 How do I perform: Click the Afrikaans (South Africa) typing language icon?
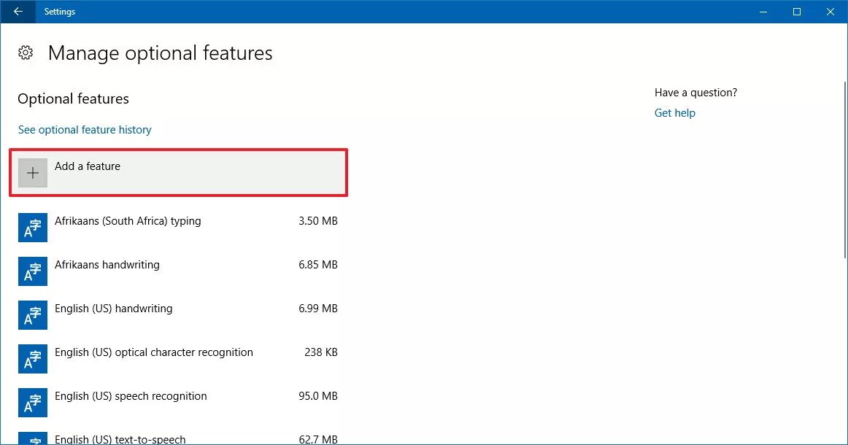pyautogui.click(x=33, y=228)
